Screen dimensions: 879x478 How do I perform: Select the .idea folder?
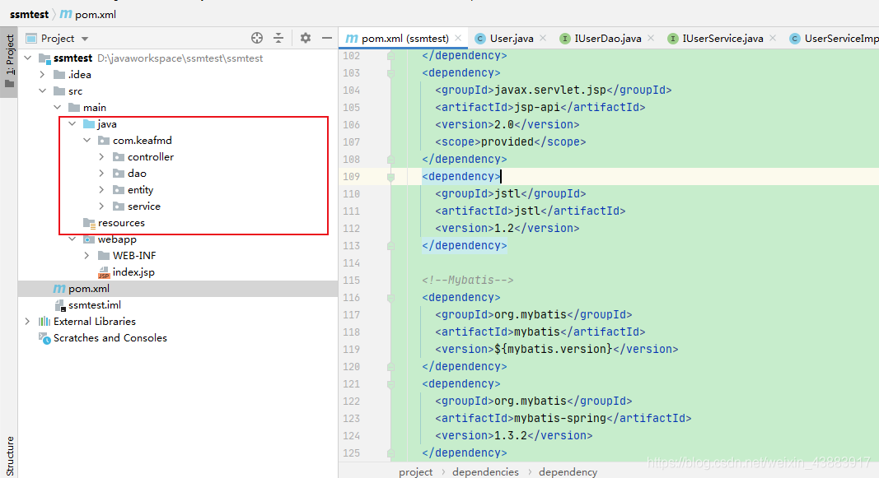(80, 74)
